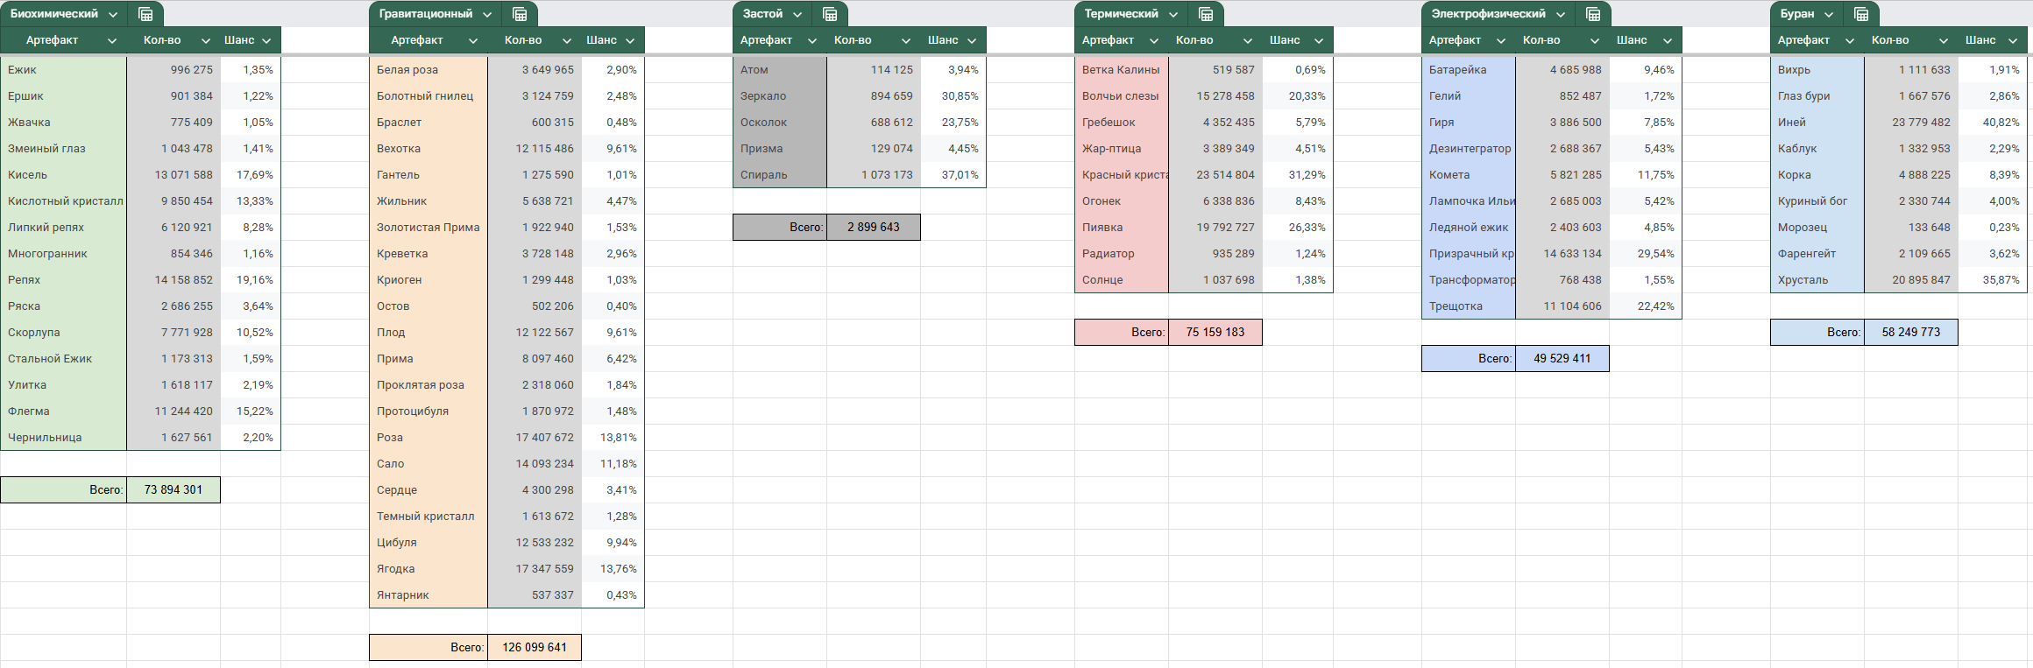The height and width of the screenshot is (668, 2033).
Task: Click the Термический total 75 159 183
Action: [x=1215, y=333]
